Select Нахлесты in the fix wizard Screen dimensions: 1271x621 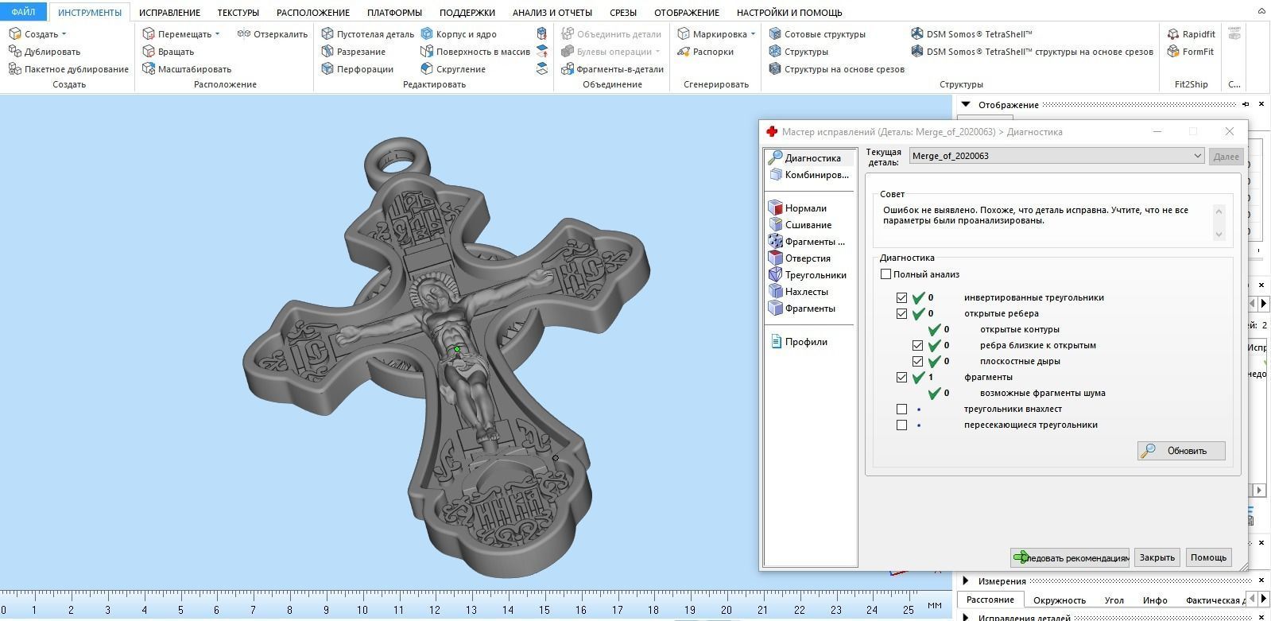[x=799, y=292]
